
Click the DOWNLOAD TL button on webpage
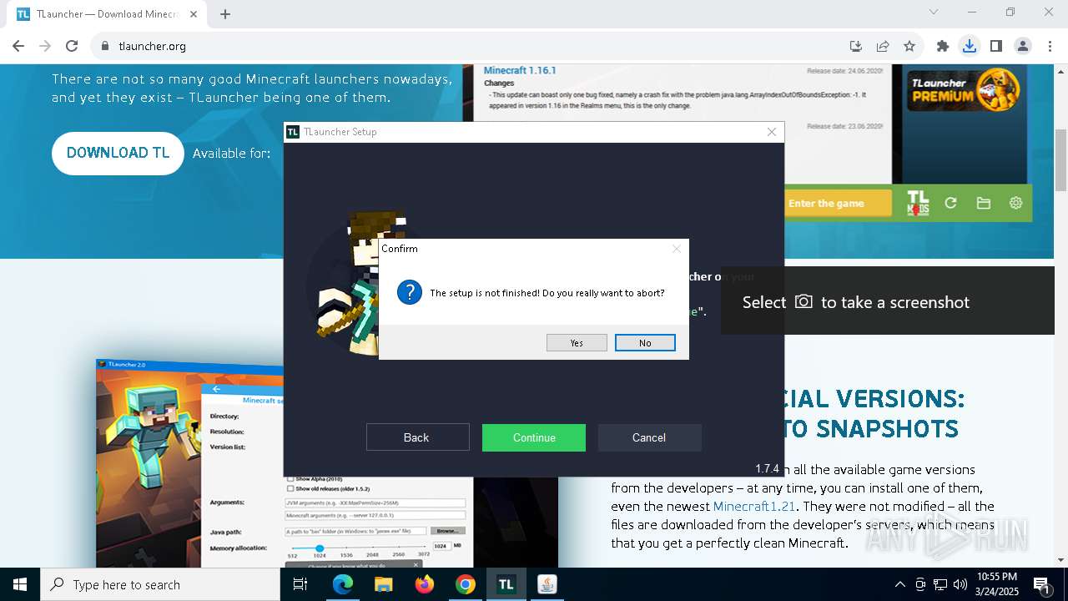pos(118,154)
